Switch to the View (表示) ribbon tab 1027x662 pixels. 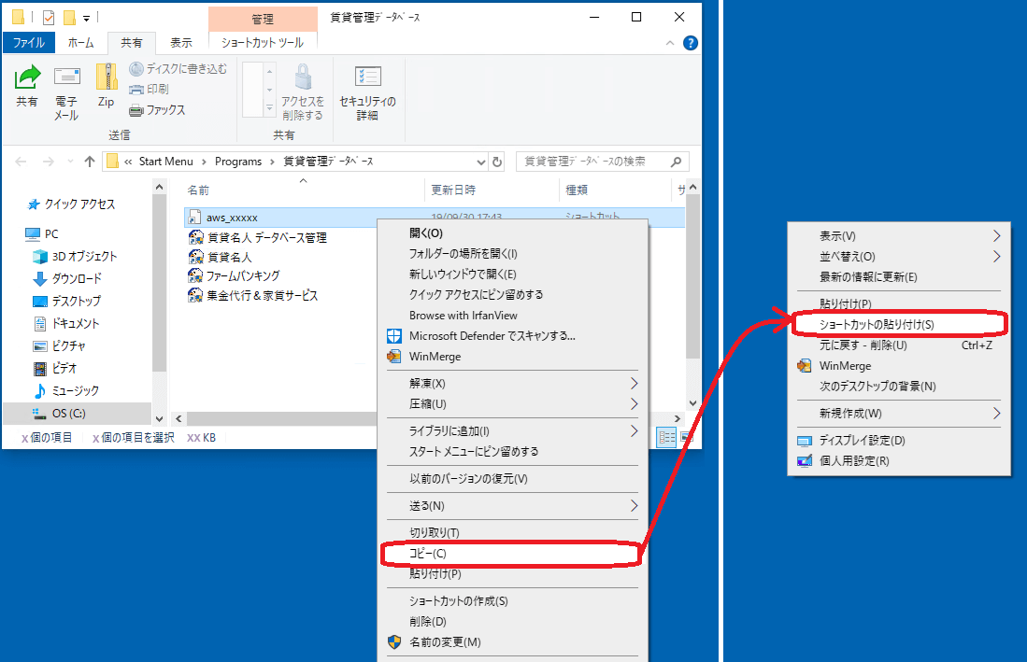pos(181,43)
